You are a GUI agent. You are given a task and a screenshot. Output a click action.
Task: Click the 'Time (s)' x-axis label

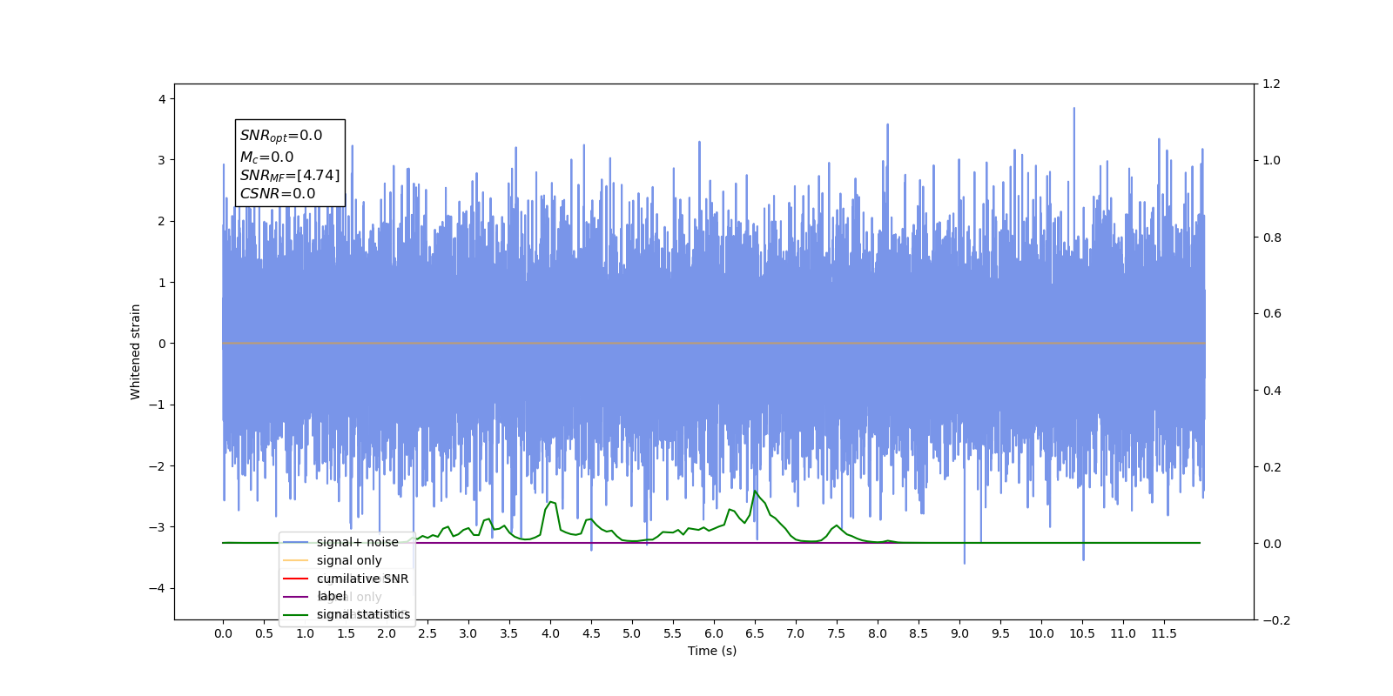712,651
